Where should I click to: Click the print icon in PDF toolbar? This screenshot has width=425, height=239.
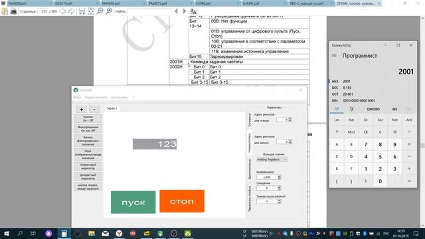click(13, 11)
